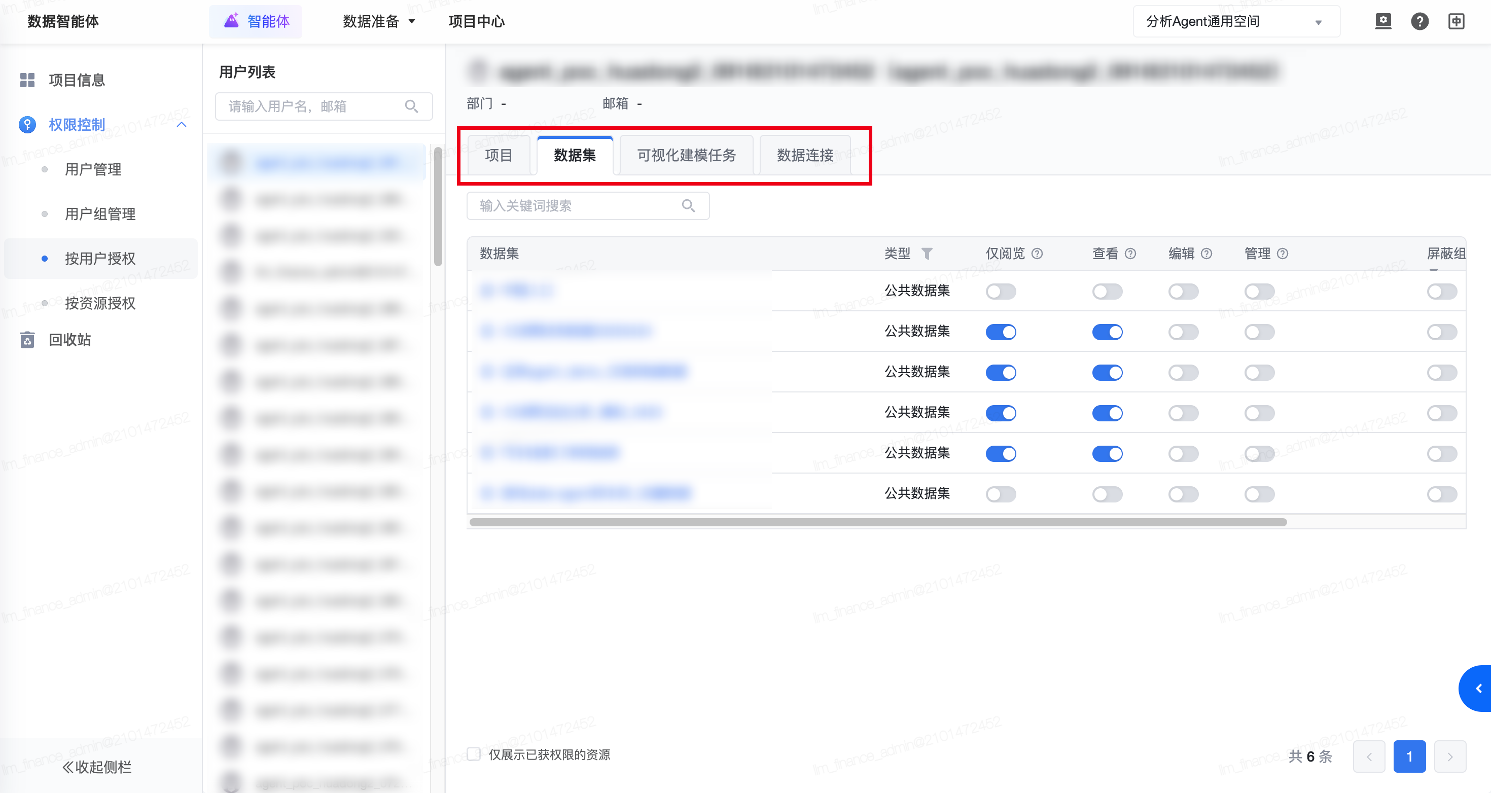Click the help icon beside 仅阅览 column header
1491x793 pixels.
coord(1037,254)
